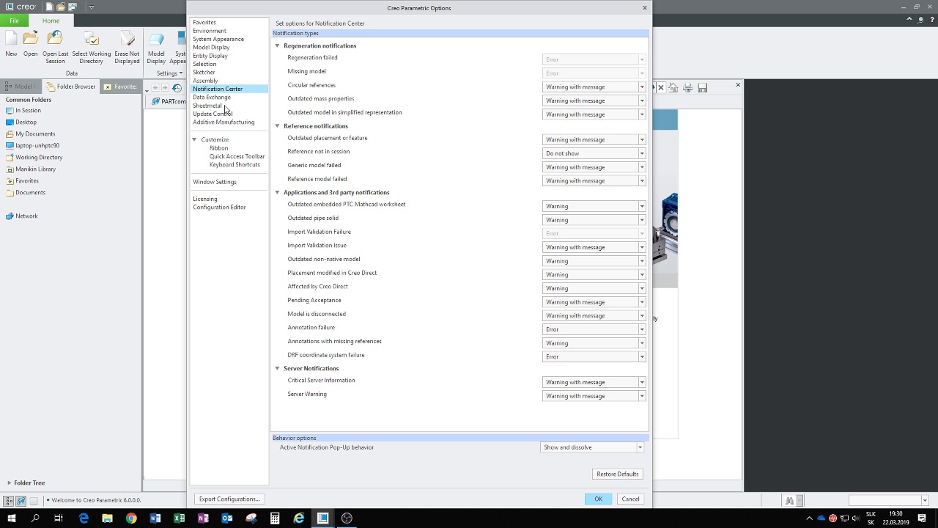The width and height of the screenshot is (938, 528).
Task: Click the browser Print icon in background window
Action: (687, 88)
